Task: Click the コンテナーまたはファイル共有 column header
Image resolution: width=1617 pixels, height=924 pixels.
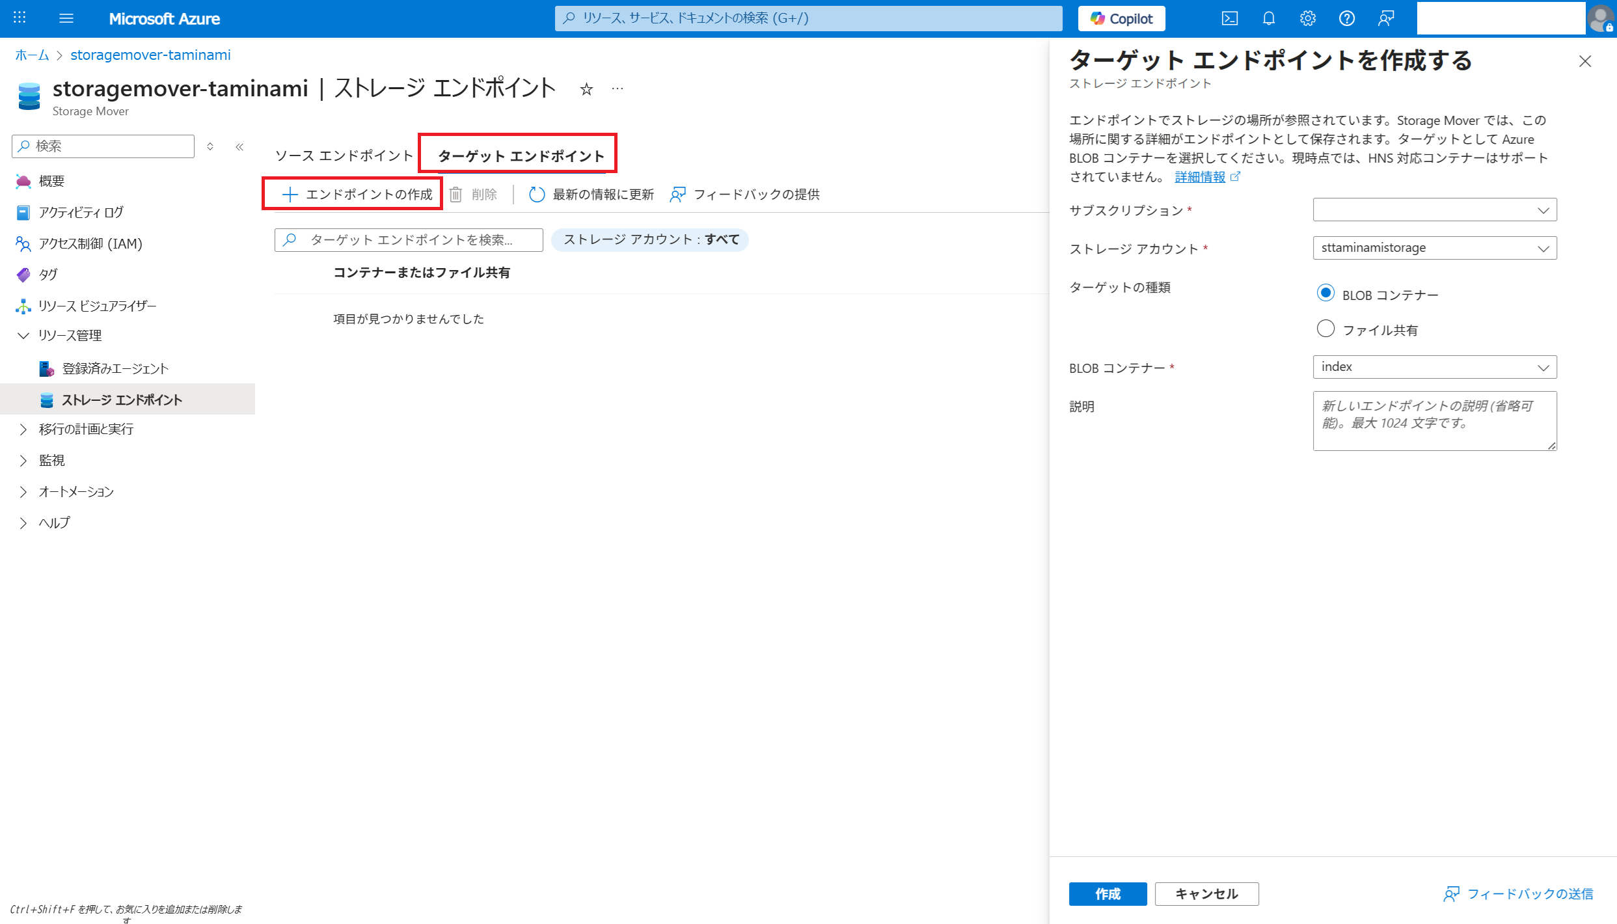Action: pyautogui.click(x=422, y=273)
